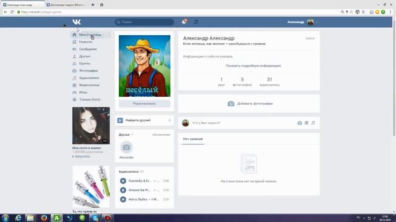Play the Groove Da Pr... track

click(123, 190)
